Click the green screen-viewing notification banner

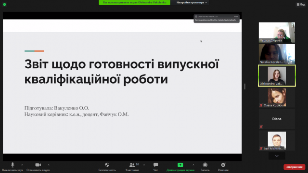click(x=134, y=2)
